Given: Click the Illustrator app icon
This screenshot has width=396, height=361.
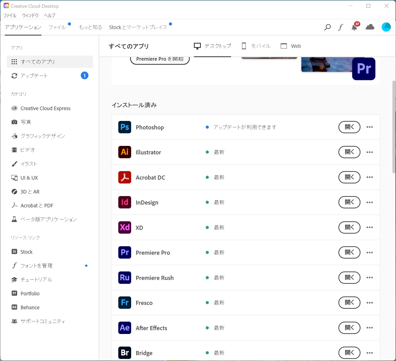Looking at the screenshot, I should (x=125, y=152).
